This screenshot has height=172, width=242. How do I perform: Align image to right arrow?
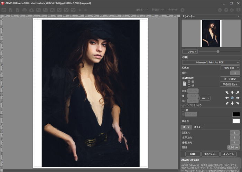238,98
